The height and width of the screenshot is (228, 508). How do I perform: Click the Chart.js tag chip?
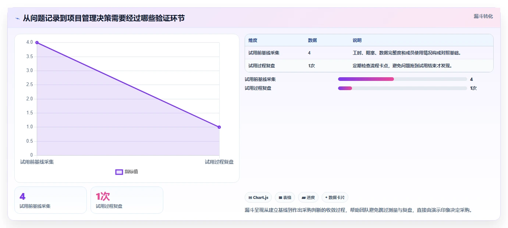pos(258,197)
